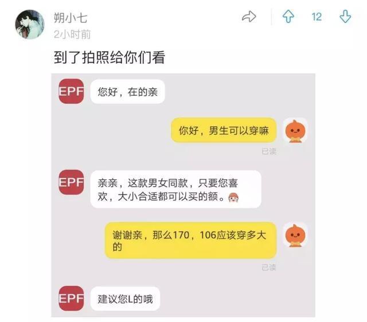Click the orange mascot avatar beside 170 message
The width and height of the screenshot is (367, 322).
(295, 235)
